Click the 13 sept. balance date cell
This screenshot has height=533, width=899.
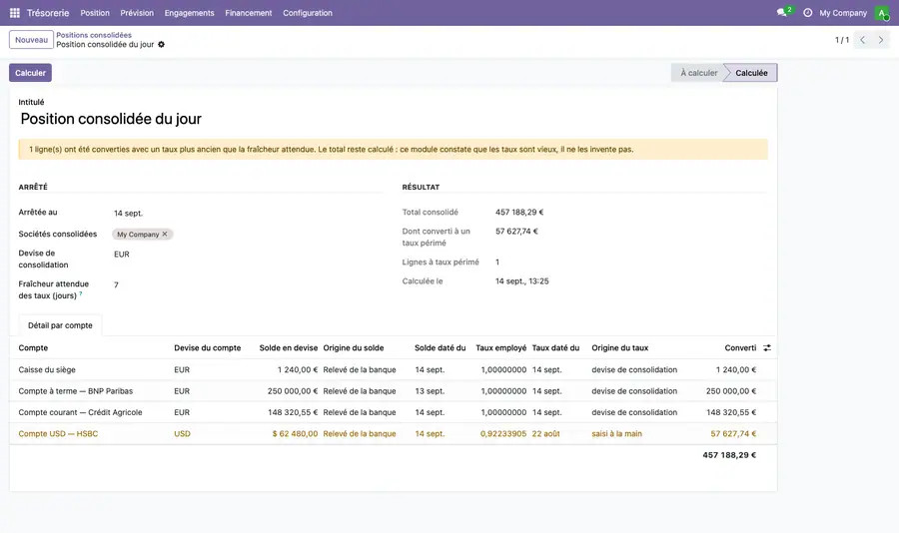(x=430, y=391)
